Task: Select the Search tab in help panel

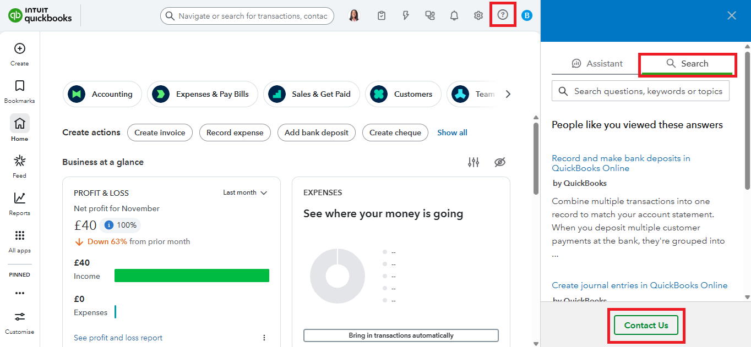Action: (687, 64)
